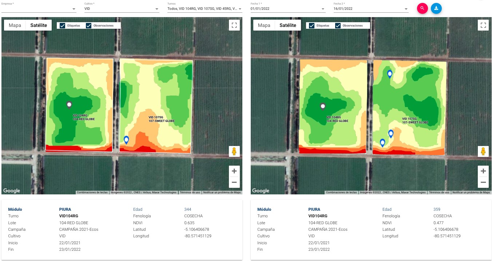Select the Street View pegman on left map
The width and height of the screenshot is (492, 261).
[x=234, y=151]
